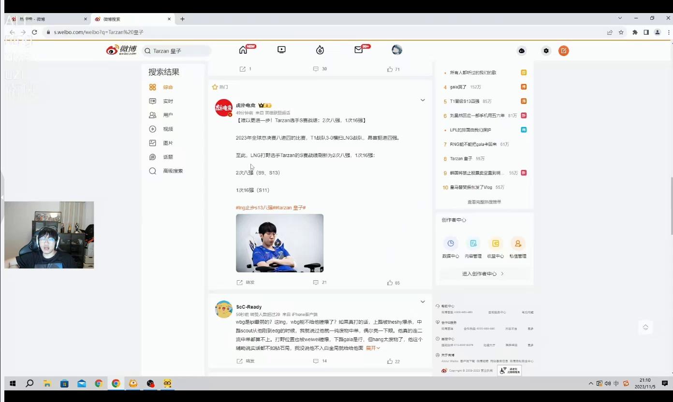Click the 虎扑电竞 avatar
The height and width of the screenshot is (402, 673).
pyautogui.click(x=223, y=108)
